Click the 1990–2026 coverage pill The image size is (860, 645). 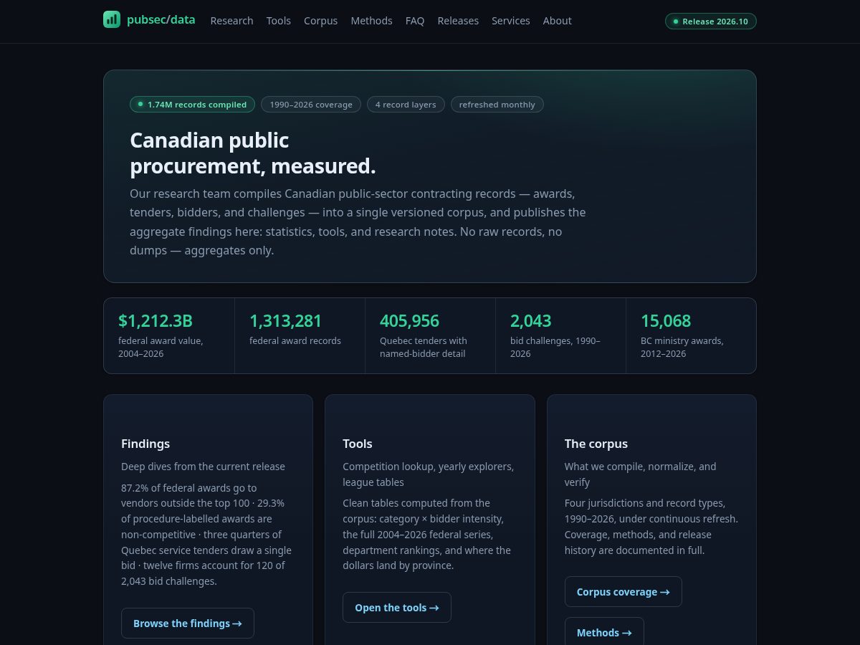coord(311,105)
